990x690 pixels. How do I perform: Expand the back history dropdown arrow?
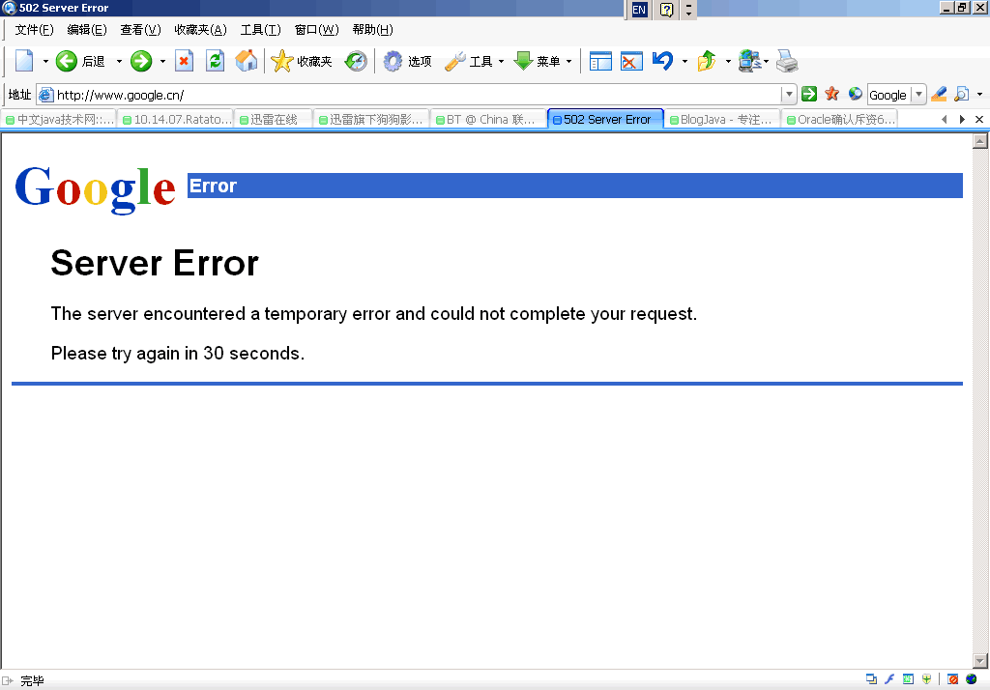coord(119,61)
